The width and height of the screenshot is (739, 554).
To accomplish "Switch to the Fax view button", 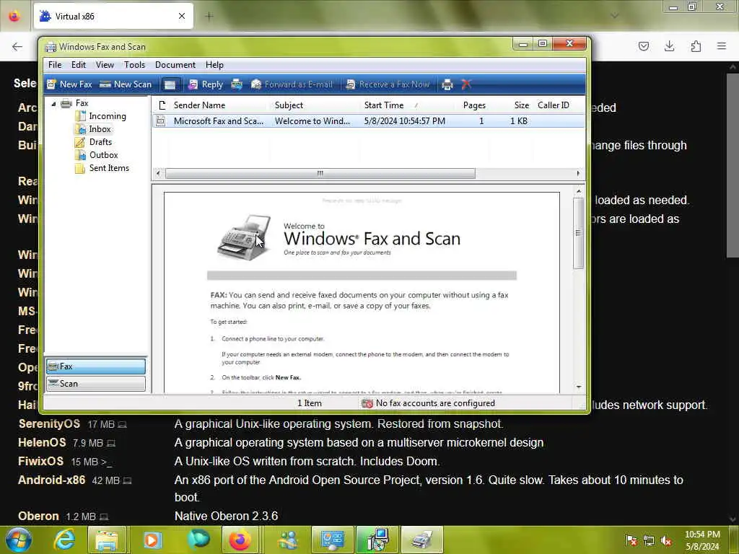I will (x=96, y=366).
